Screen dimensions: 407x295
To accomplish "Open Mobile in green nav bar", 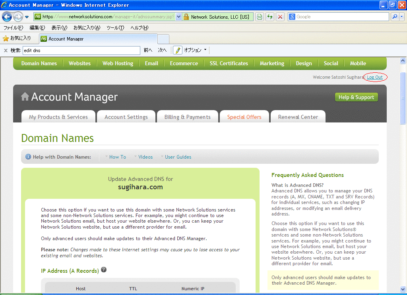I will pos(358,63).
